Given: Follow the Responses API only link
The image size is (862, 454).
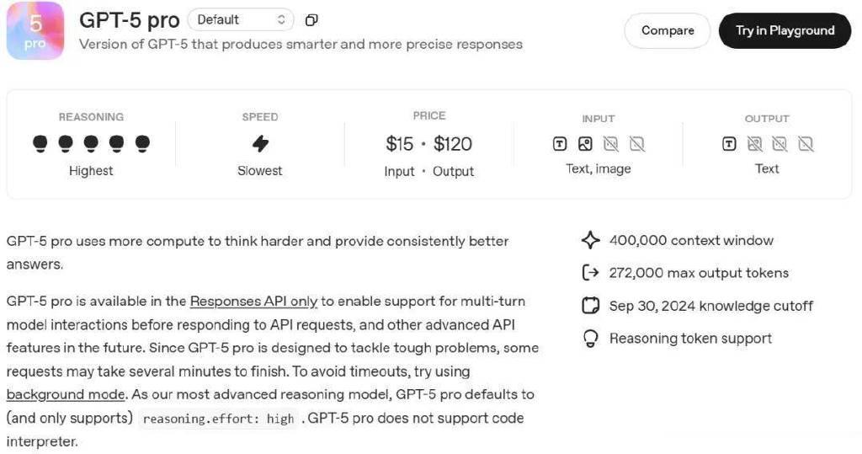Looking at the screenshot, I should click(x=253, y=301).
